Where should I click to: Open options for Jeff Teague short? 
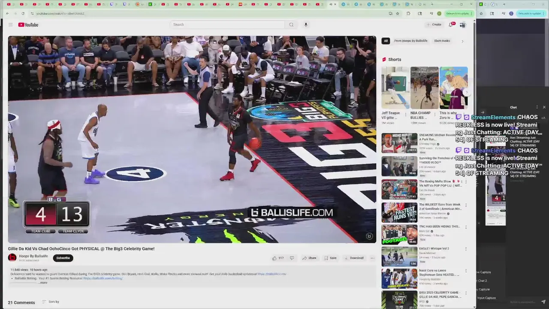point(406,115)
